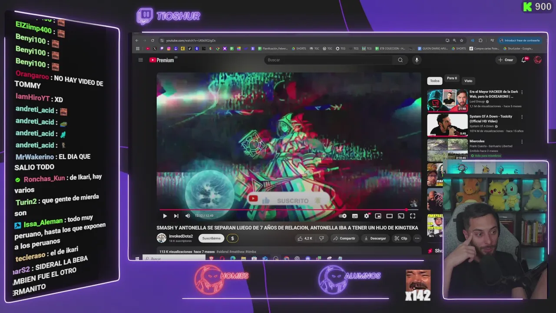Open options for Toxicity video

click(522, 117)
